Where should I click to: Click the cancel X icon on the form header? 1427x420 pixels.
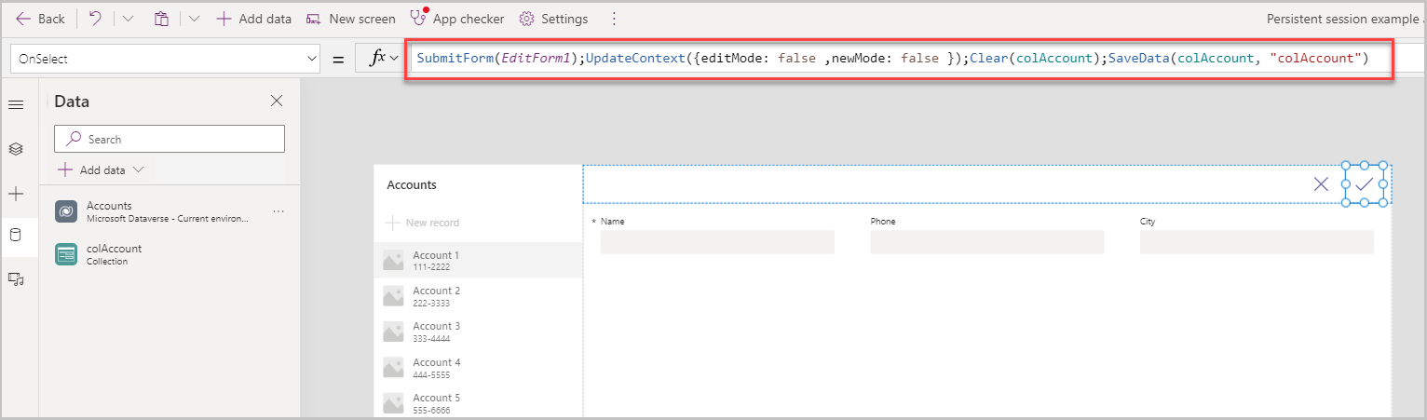coord(1321,184)
